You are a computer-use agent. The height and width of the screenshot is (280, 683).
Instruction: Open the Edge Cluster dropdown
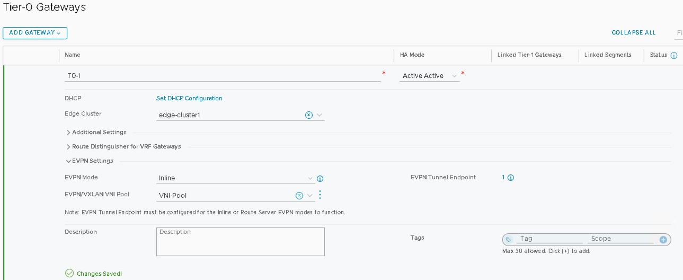pos(320,115)
